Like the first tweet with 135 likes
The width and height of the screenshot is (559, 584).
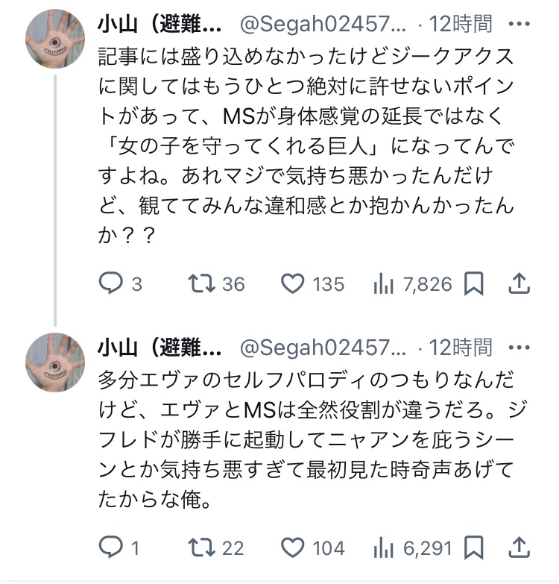click(294, 283)
